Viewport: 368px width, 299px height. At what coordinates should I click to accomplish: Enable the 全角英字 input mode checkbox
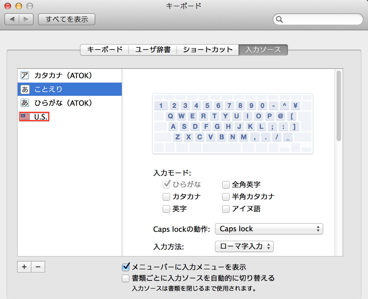tap(226, 185)
